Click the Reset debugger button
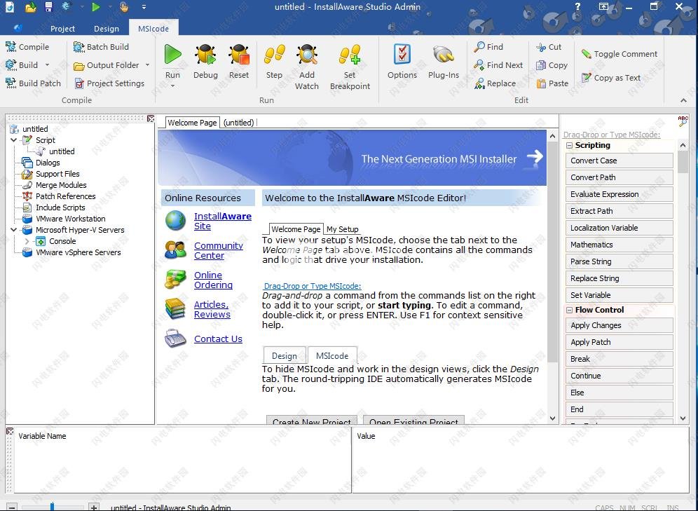 [x=239, y=62]
